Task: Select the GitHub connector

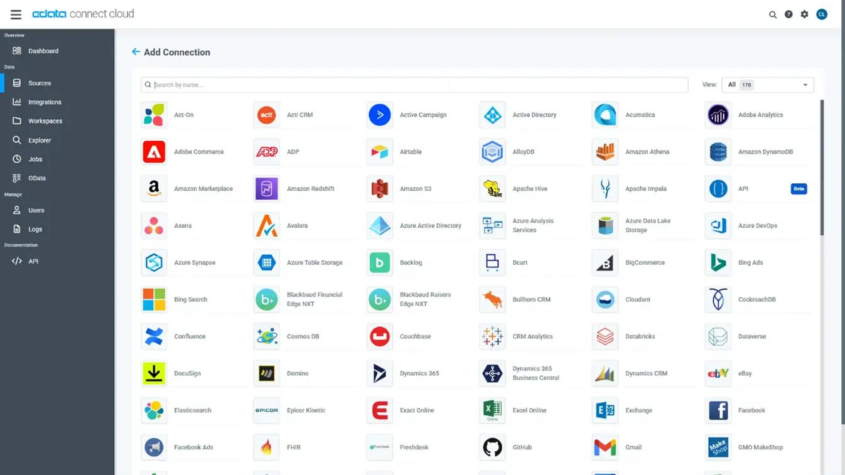Action: [x=492, y=447]
